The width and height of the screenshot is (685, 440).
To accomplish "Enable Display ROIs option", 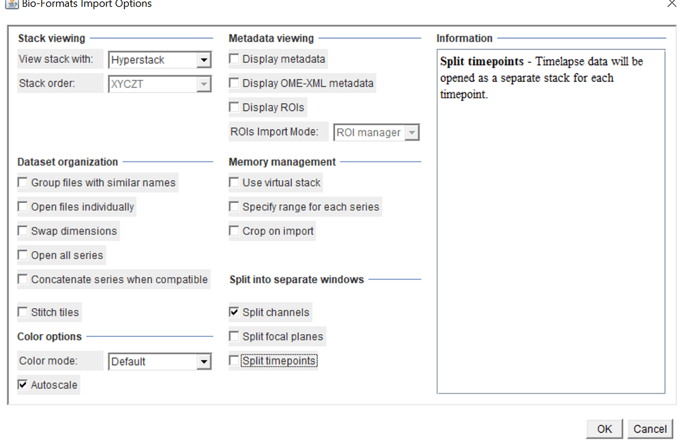I will click(233, 107).
